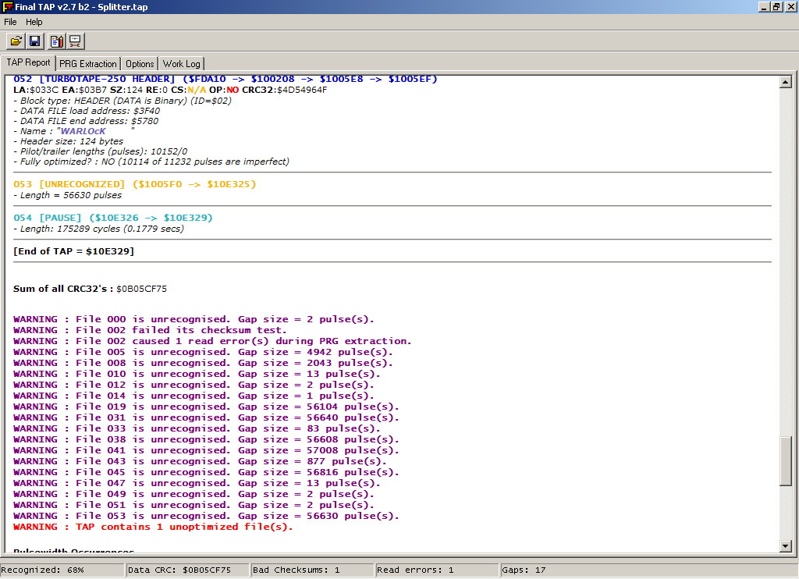Select the TAP Report tab
Image resolution: width=799 pixels, height=579 pixels.
tap(28, 62)
